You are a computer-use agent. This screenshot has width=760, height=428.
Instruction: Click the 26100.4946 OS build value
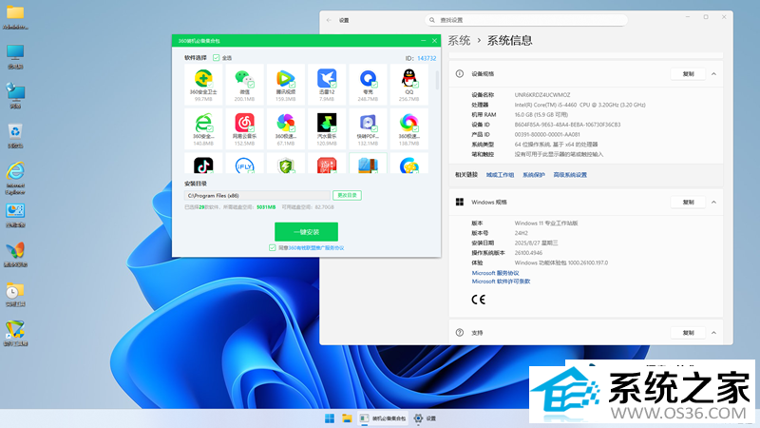click(x=528, y=253)
